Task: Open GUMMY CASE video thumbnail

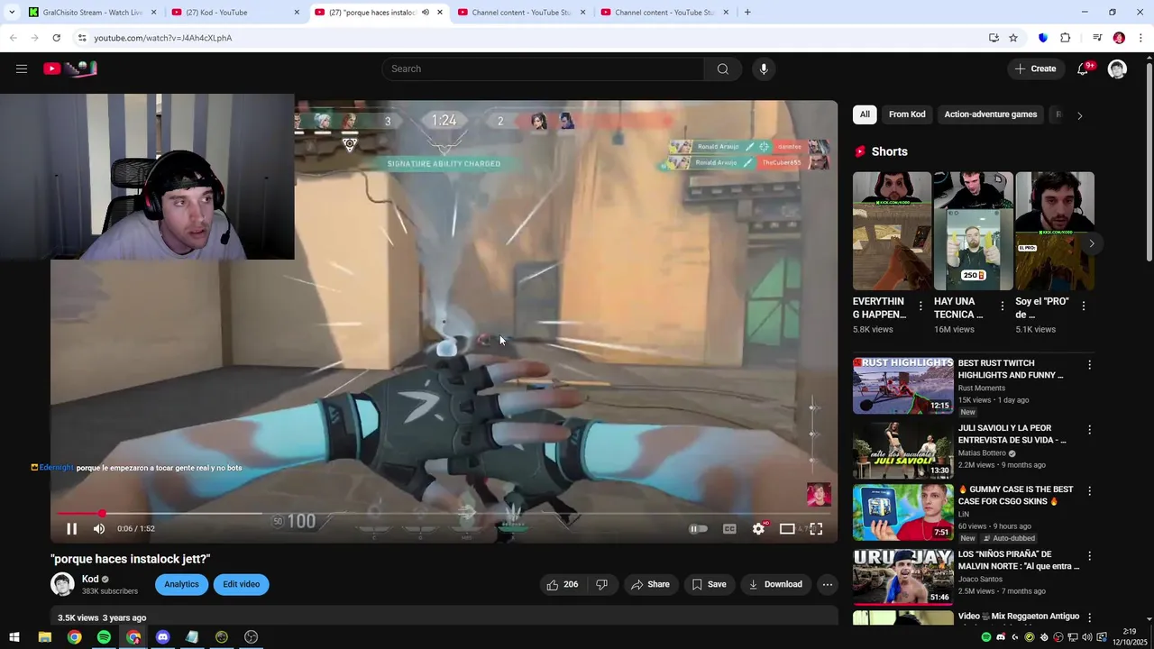Action: point(902,512)
